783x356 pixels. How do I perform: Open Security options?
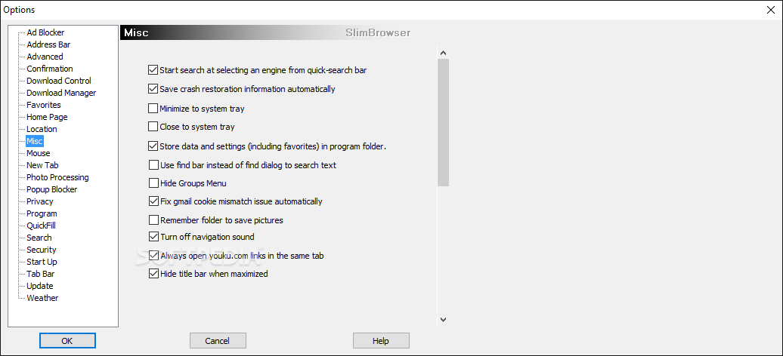point(42,250)
